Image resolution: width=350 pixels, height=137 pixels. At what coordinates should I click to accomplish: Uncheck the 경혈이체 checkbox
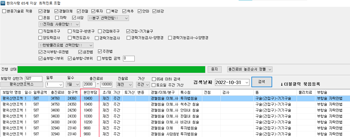pyautogui.click(x=57, y=11)
